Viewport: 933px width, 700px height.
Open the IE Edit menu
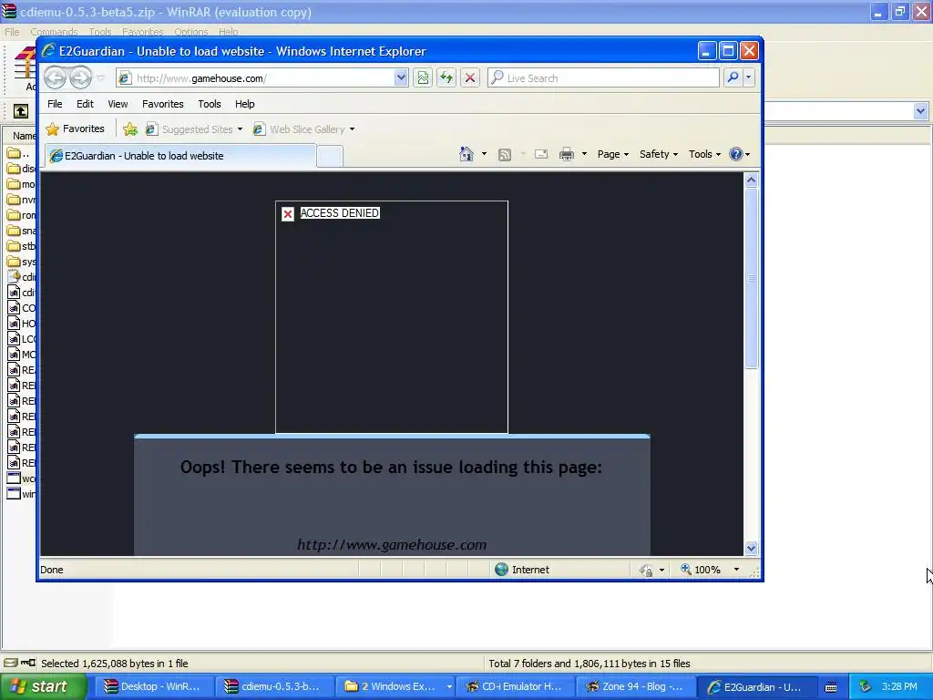coord(85,104)
